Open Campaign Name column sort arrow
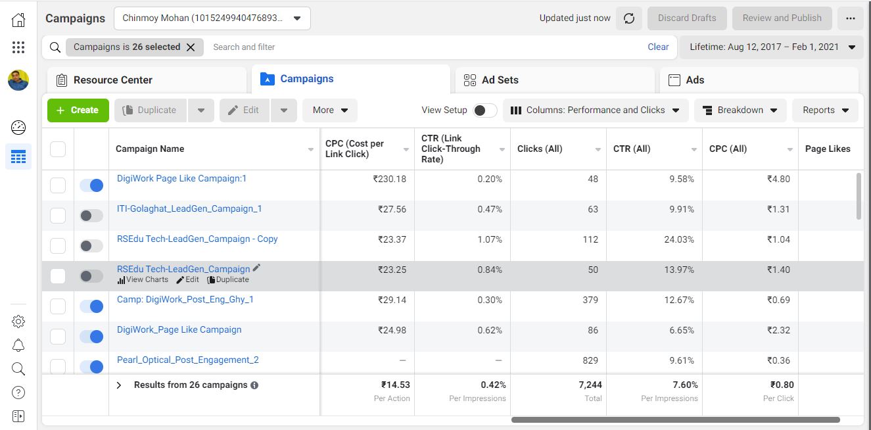The width and height of the screenshot is (871, 430). [x=311, y=150]
